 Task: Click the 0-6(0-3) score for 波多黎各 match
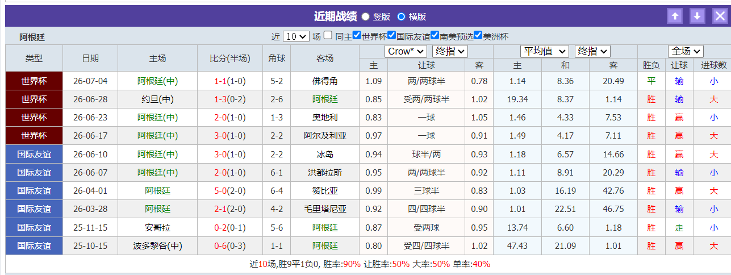(x=230, y=246)
